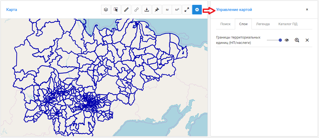
Task: Click the chain link icon
Action: click(x=136, y=10)
